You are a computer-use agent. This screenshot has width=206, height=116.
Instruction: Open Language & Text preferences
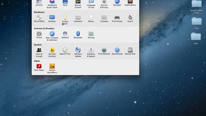(x=91, y=4)
